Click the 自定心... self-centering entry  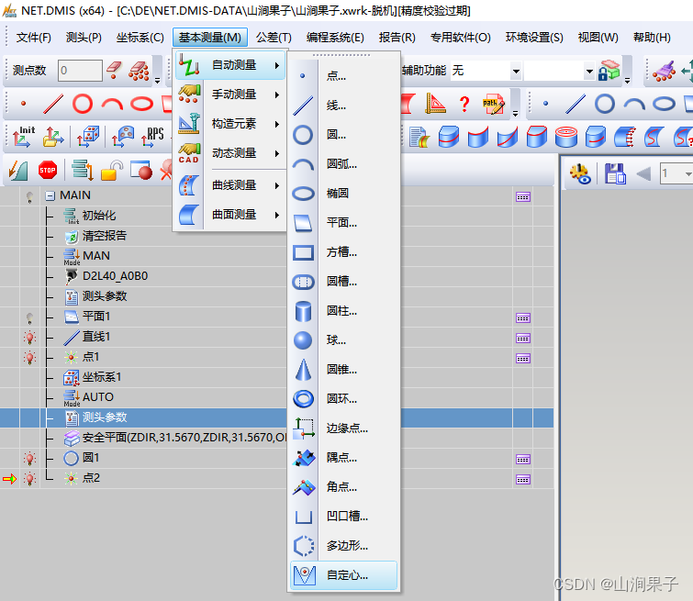point(343,575)
